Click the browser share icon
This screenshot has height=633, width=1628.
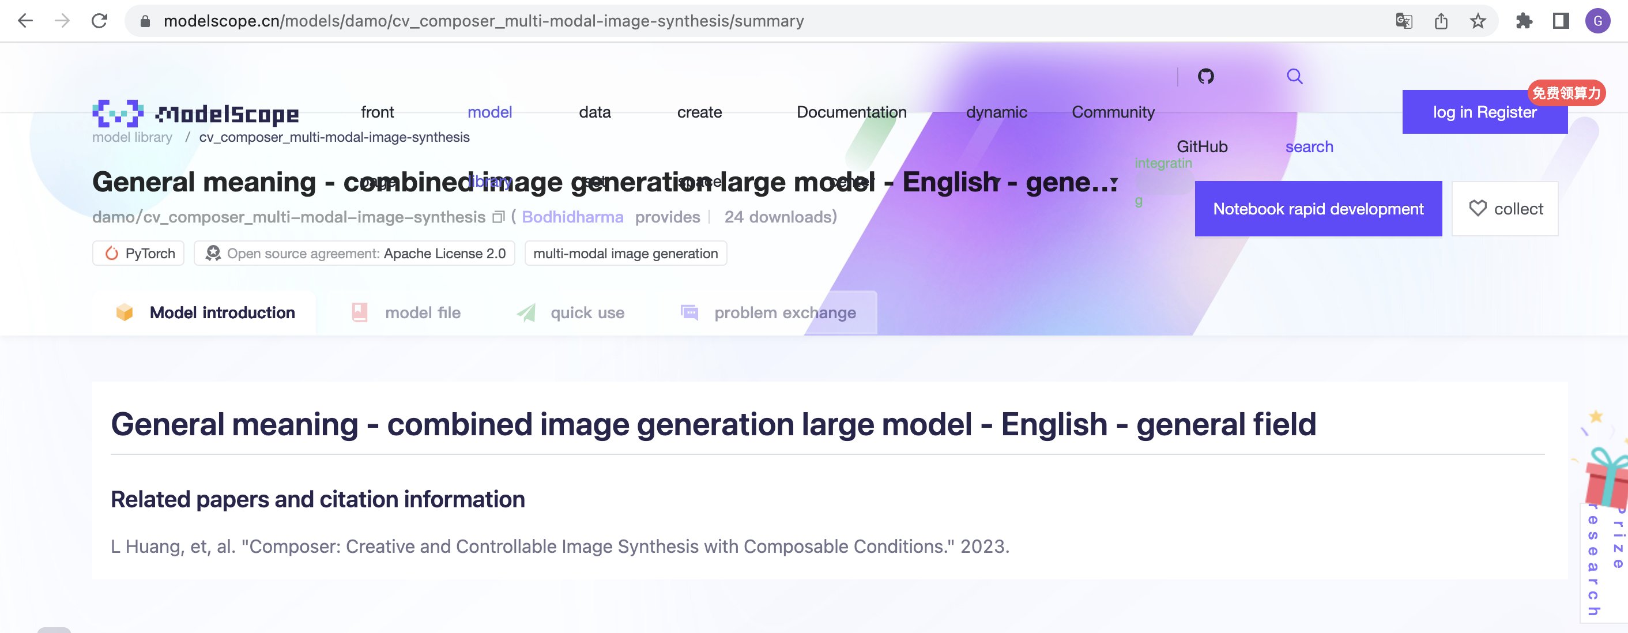tap(1442, 20)
